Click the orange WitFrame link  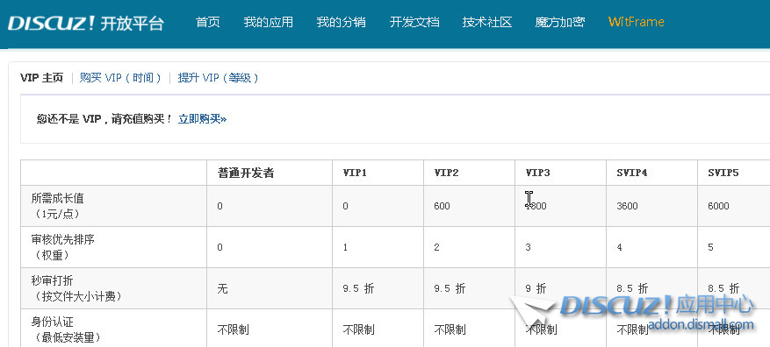click(636, 22)
